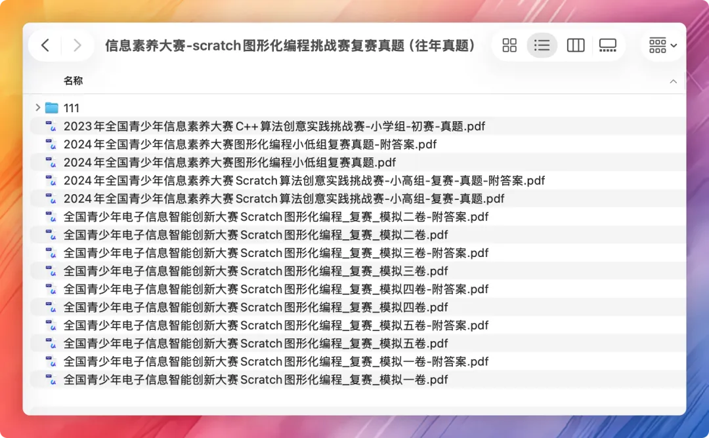Viewport: 709px width, 438px height.
Task: Click PDF icon of 小低组复赛真题.pdf
Action: [51, 162]
